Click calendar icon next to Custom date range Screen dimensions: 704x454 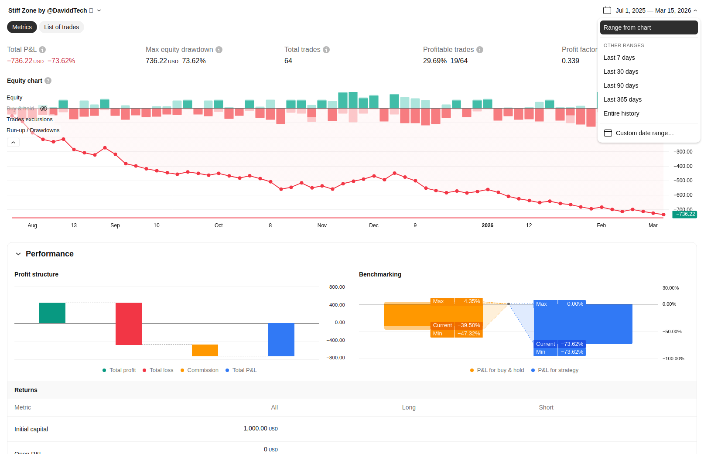point(608,133)
